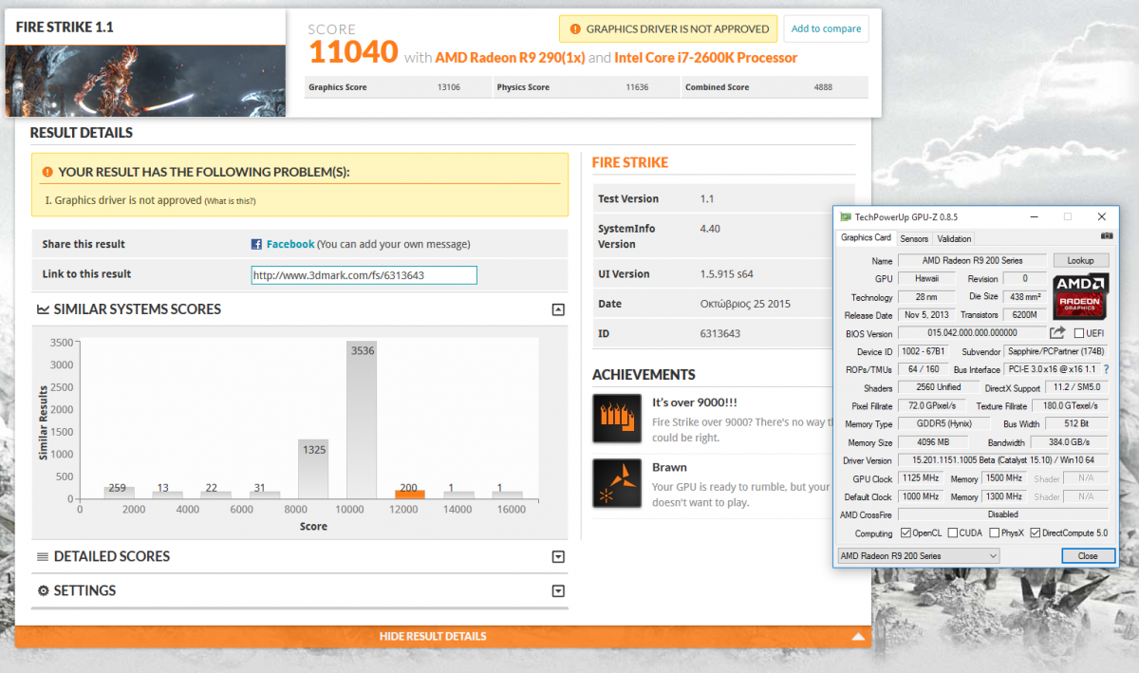
Task: Click the orange graphics driver warning icon
Action: (574, 29)
